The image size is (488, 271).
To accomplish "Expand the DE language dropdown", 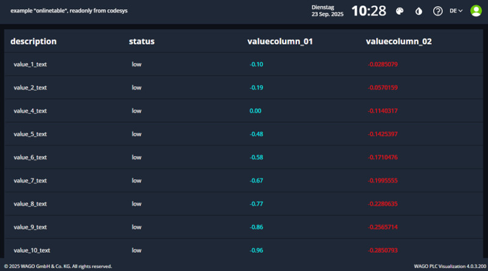I will (456, 11).
